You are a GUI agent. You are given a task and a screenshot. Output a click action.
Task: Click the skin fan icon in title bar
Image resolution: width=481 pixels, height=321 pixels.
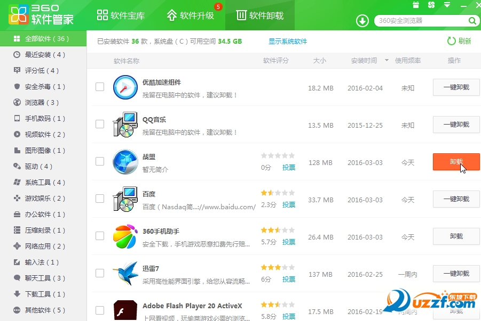point(431,5)
